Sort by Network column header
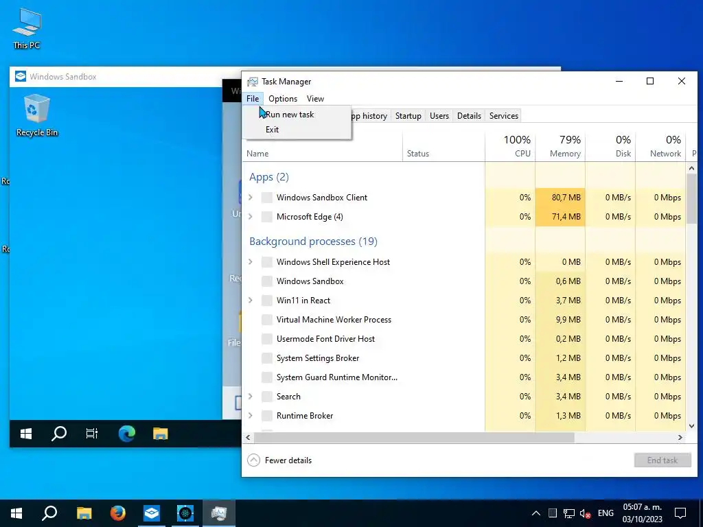703x527 pixels. click(x=661, y=147)
